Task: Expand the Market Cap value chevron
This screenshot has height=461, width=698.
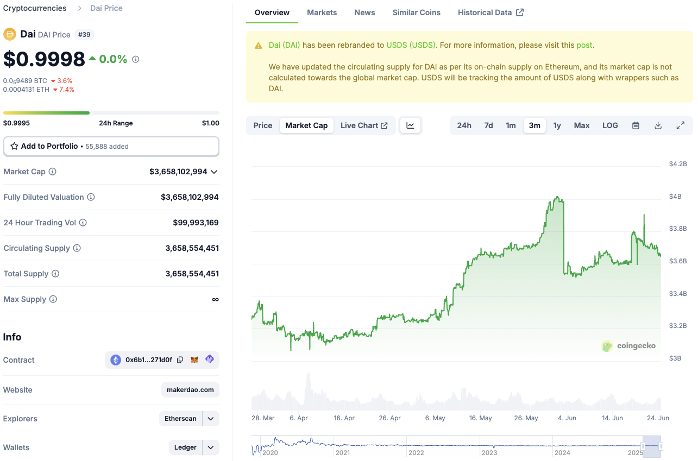Action: tap(214, 172)
